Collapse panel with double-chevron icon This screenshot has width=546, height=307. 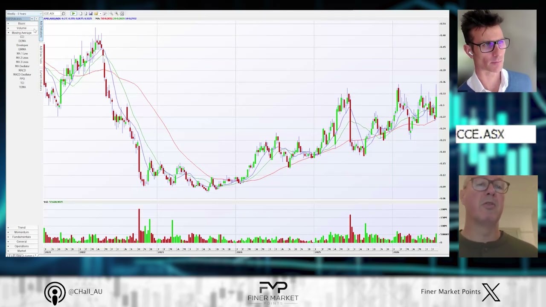click(x=32, y=19)
